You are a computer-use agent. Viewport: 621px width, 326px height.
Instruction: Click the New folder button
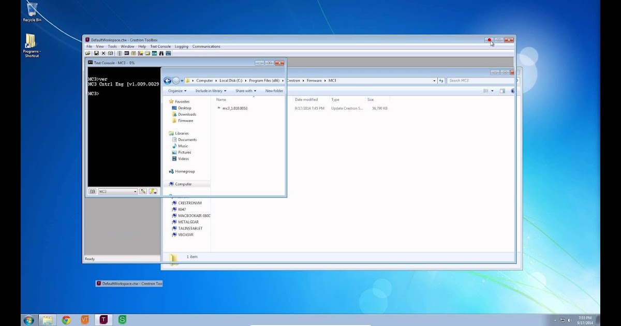(274, 91)
